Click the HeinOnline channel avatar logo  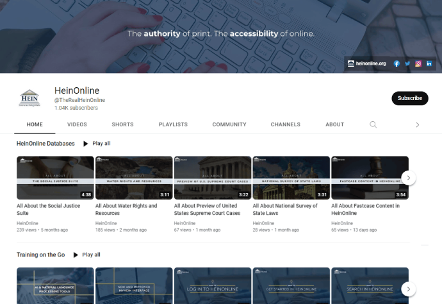coord(29,98)
